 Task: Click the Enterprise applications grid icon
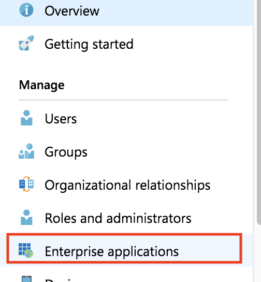pos(26,250)
